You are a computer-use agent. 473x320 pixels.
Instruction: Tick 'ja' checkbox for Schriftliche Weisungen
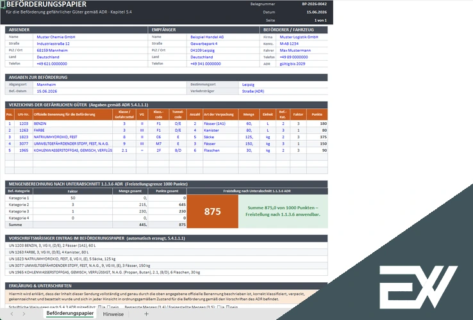(x=99, y=307)
